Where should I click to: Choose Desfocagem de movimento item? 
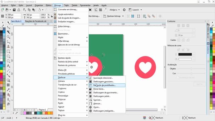point(107,93)
